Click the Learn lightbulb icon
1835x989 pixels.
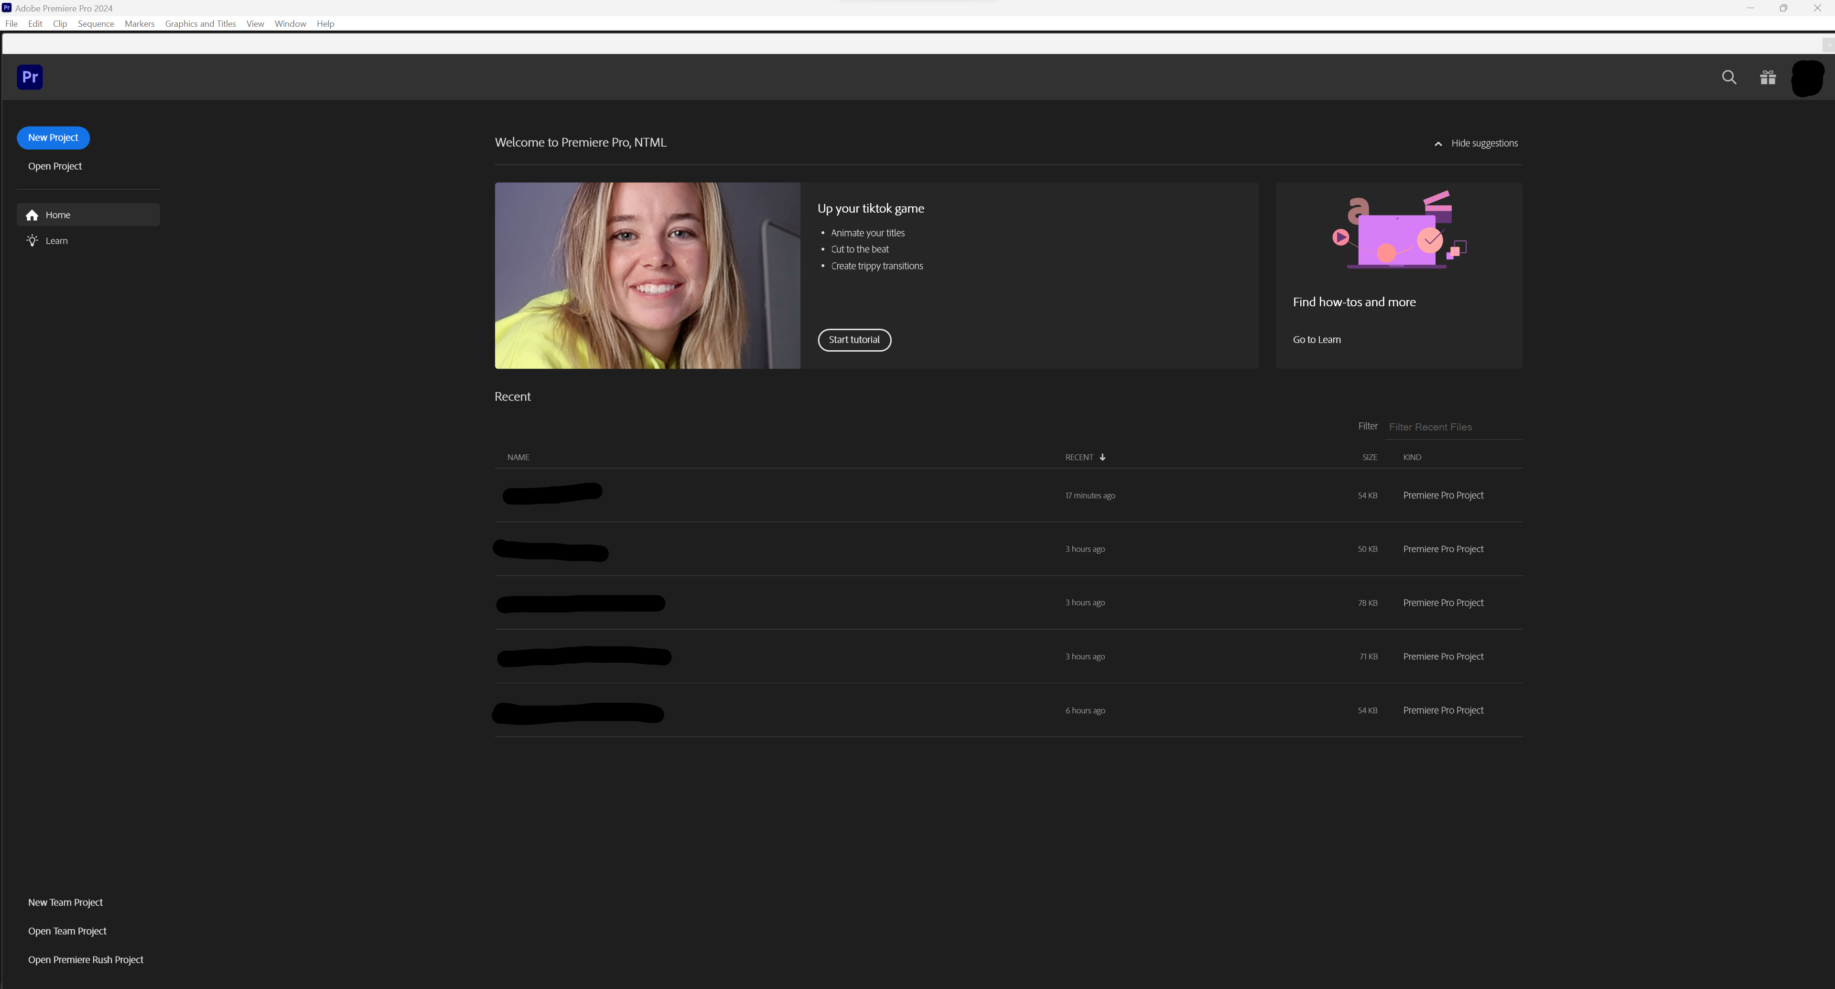[x=32, y=241]
